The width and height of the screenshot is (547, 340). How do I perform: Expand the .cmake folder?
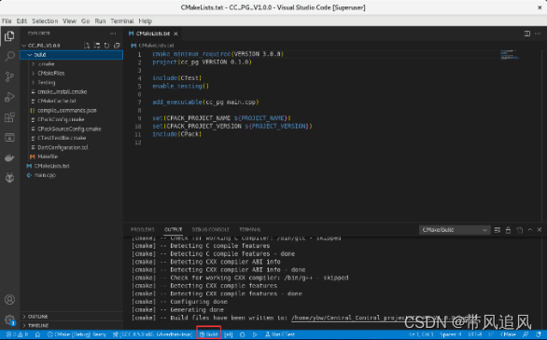(x=71, y=64)
